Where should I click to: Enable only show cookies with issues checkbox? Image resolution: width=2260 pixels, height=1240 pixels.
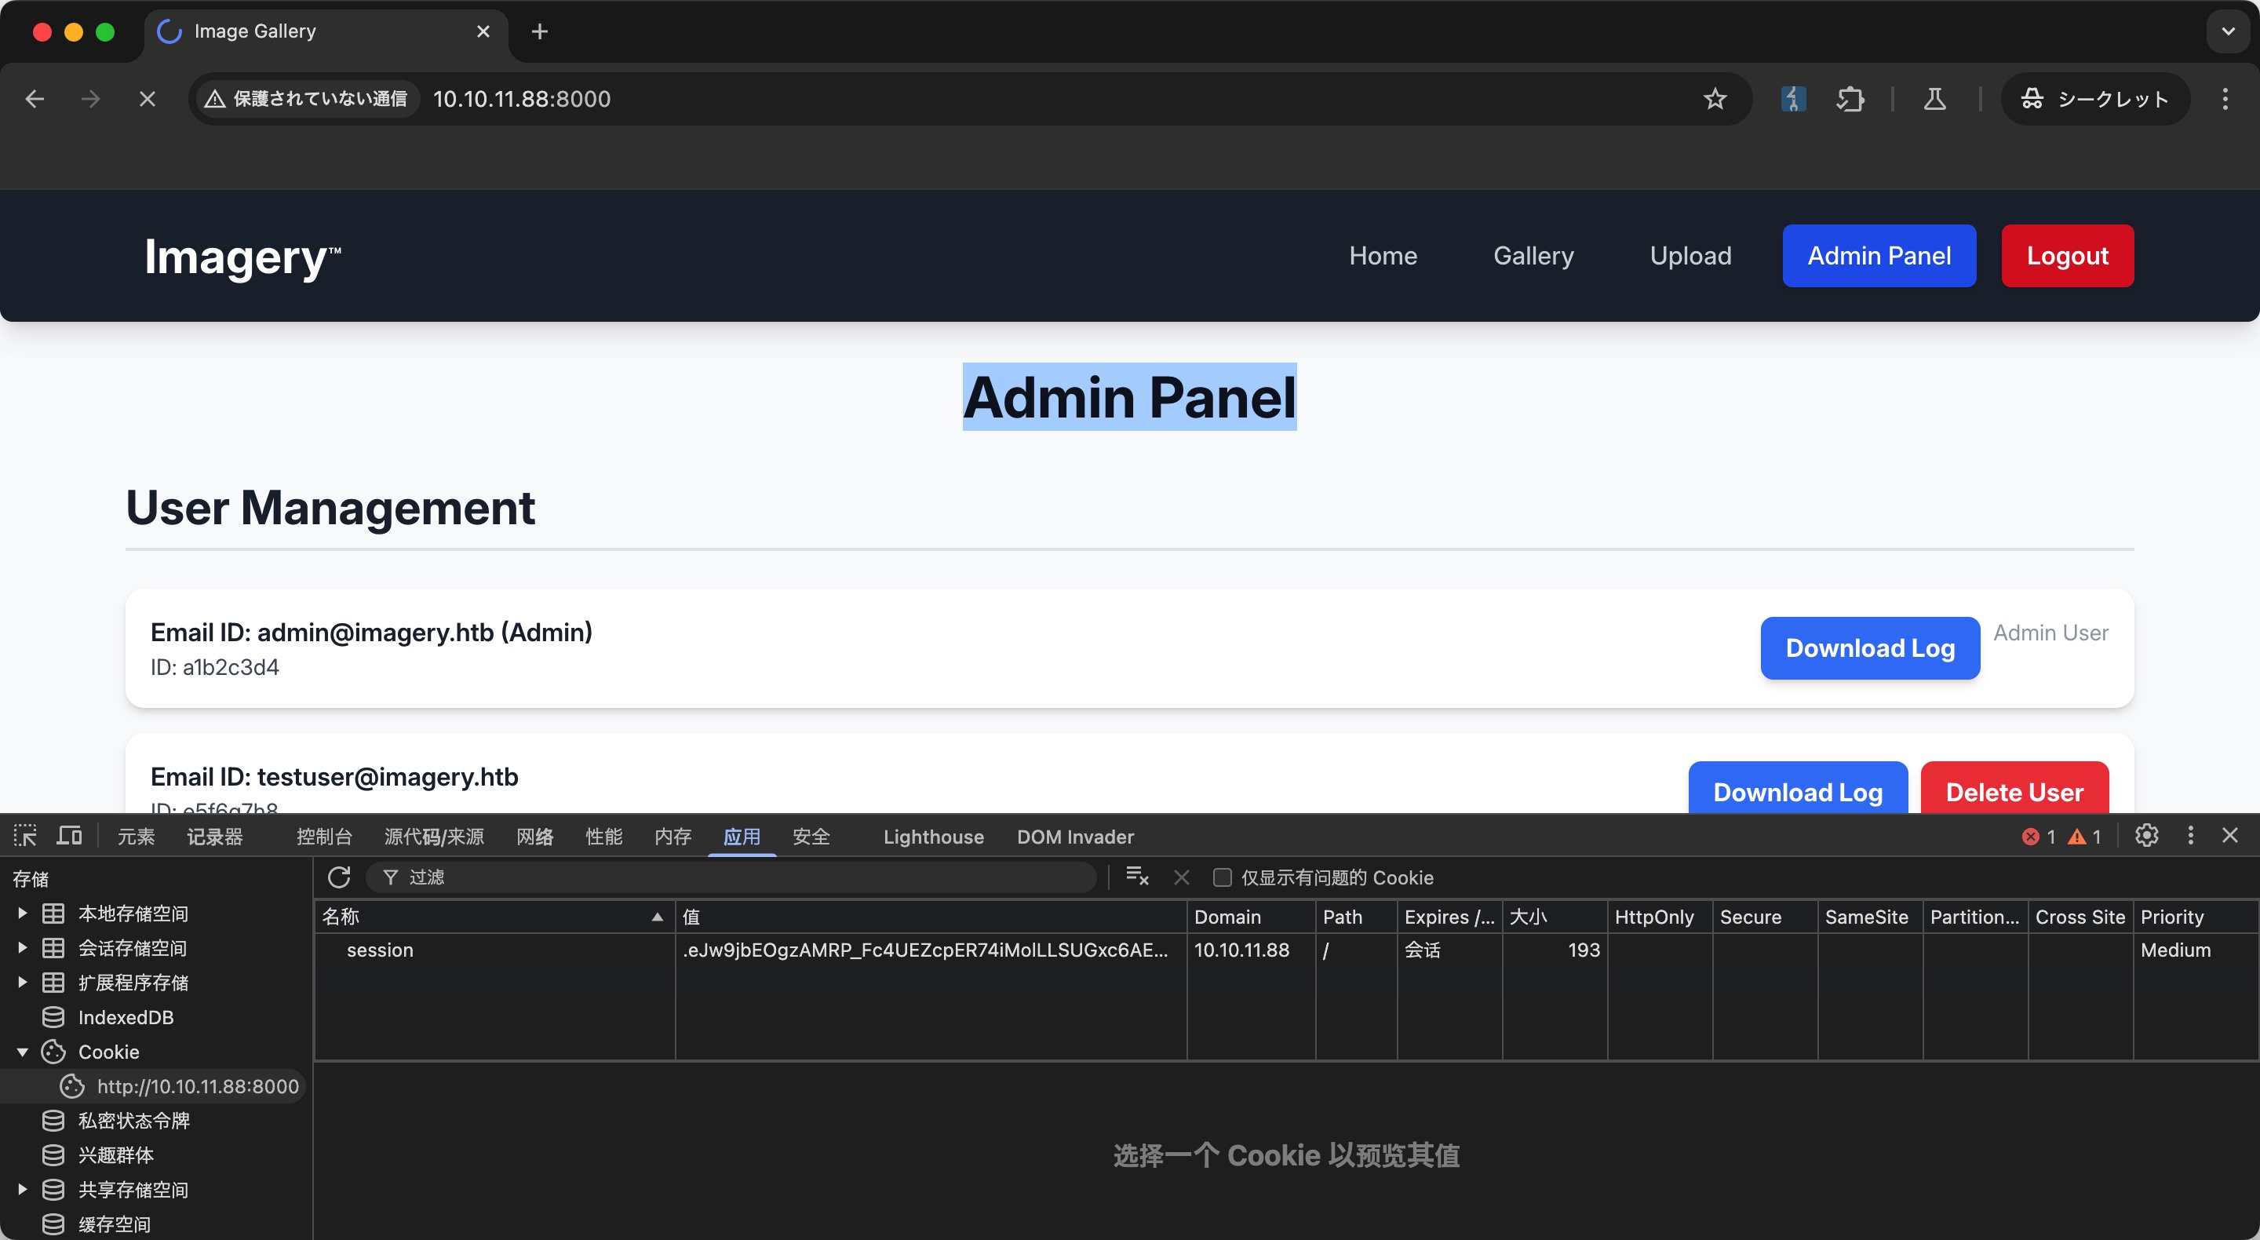coord(1222,877)
